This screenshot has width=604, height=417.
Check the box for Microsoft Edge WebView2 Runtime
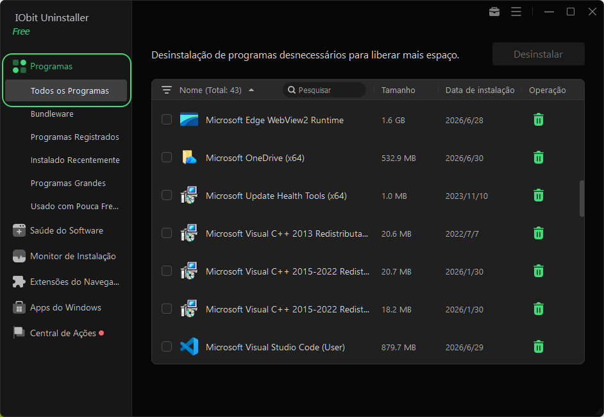(167, 119)
